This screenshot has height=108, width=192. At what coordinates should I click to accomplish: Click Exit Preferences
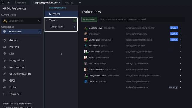pos(15,8)
